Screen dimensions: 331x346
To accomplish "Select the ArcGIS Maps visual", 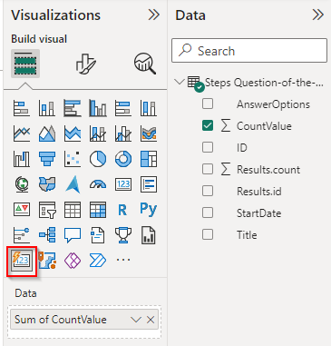I will [x=47, y=261].
